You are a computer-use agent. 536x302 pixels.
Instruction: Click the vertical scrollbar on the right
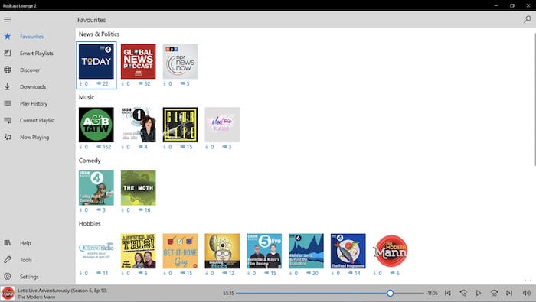point(534,99)
